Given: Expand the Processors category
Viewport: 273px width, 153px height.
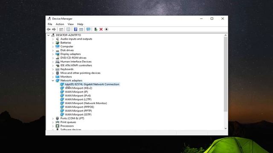Looking at the screenshot, I should point(53,126).
